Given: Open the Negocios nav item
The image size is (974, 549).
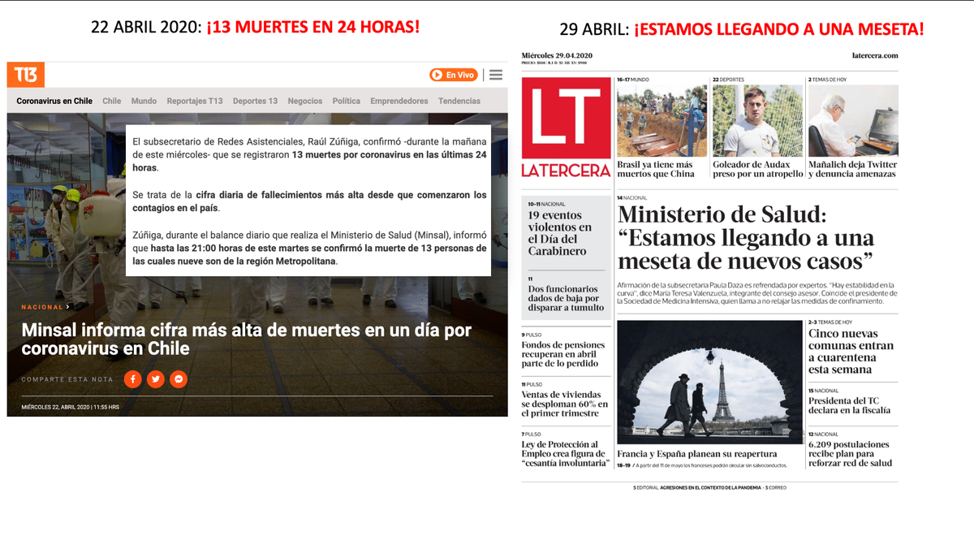Looking at the screenshot, I should coord(305,102).
